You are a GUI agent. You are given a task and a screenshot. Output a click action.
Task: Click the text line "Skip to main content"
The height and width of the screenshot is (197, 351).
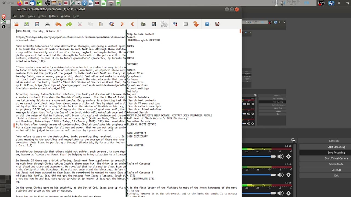141,34
